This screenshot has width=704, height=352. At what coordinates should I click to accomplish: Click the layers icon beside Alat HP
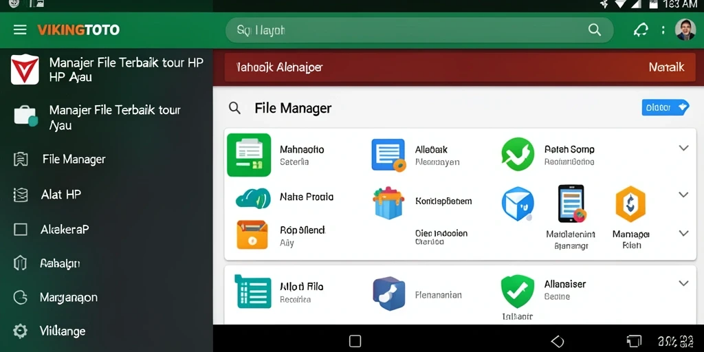[21, 195]
